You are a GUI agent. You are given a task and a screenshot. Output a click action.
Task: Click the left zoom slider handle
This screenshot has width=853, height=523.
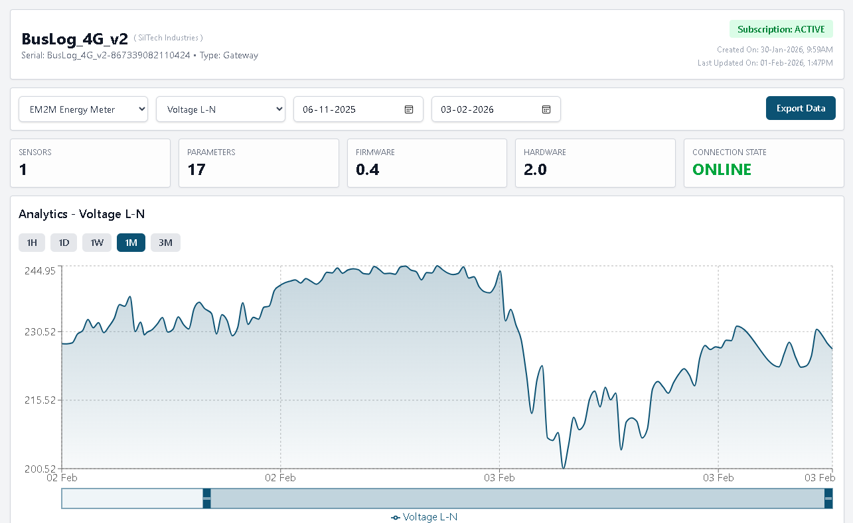click(206, 498)
